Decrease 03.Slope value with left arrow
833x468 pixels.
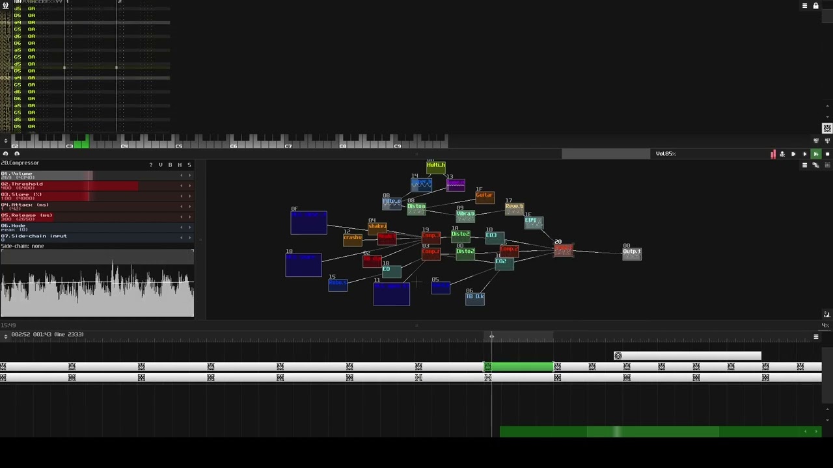click(182, 196)
